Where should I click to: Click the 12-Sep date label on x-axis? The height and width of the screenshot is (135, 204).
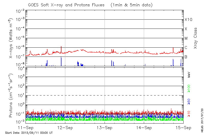(65, 128)
